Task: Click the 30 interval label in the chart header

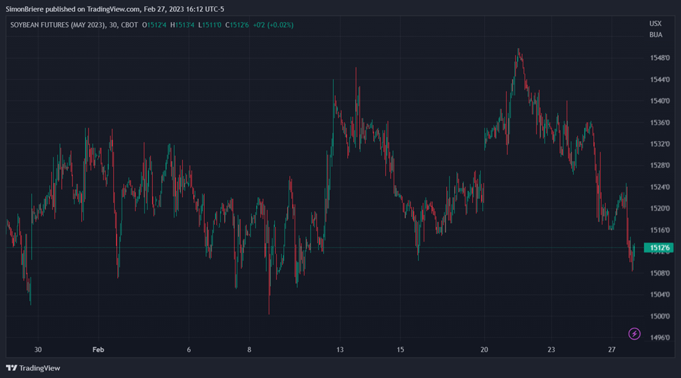Action: (114, 25)
